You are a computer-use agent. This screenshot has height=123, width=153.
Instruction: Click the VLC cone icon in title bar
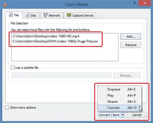coord(5,5)
